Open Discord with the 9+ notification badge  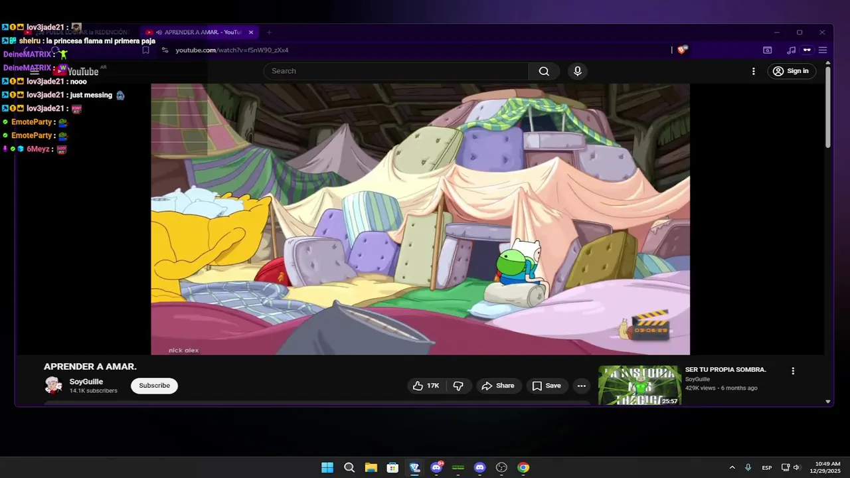tap(436, 467)
